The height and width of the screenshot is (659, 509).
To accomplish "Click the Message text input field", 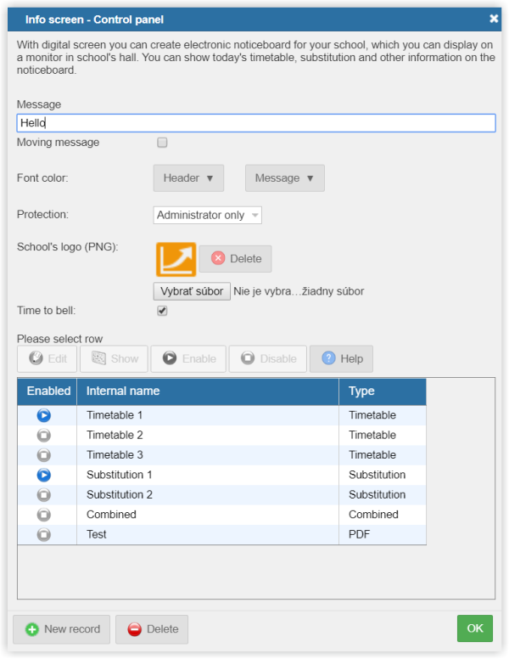I will (x=256, y=123).
